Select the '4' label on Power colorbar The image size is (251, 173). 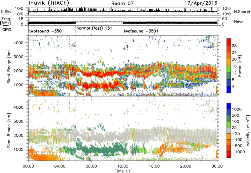(x=233, y=86)
